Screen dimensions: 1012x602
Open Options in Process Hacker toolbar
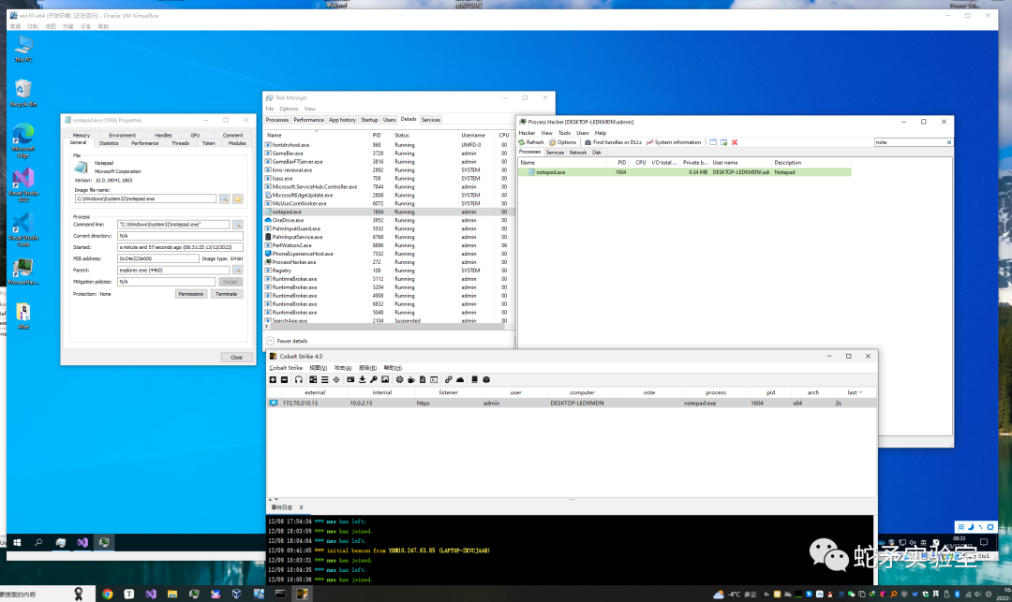(x=563, y=142)
